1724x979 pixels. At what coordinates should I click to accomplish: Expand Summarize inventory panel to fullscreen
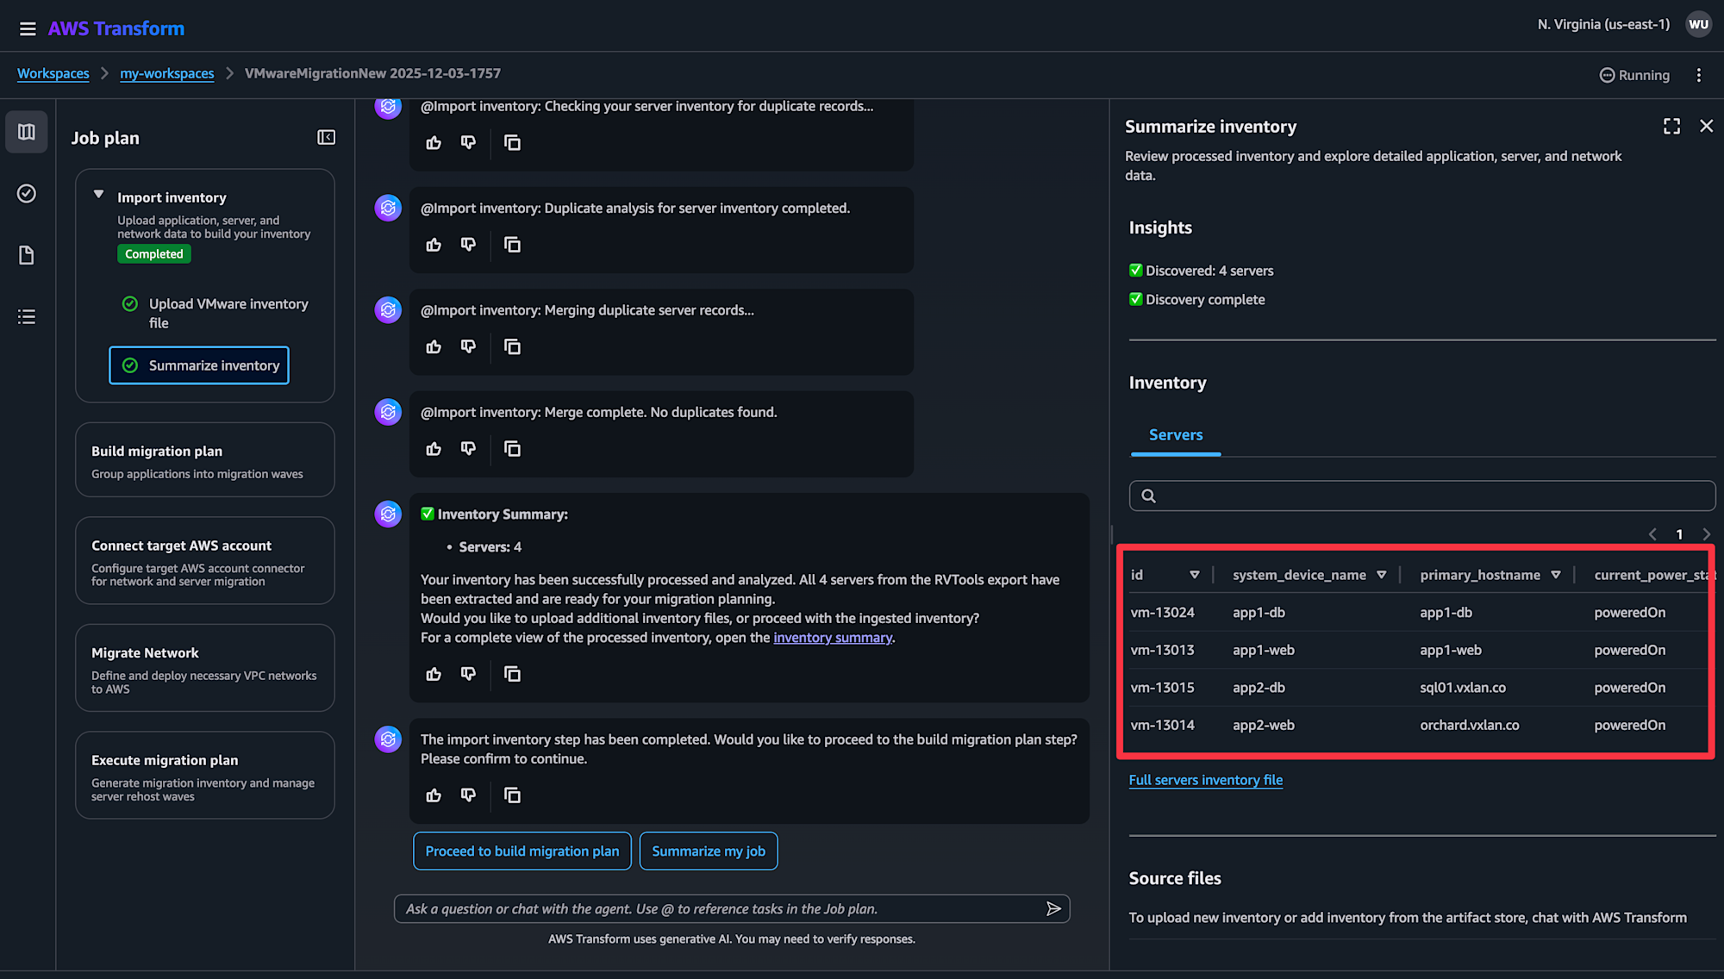1671,127
